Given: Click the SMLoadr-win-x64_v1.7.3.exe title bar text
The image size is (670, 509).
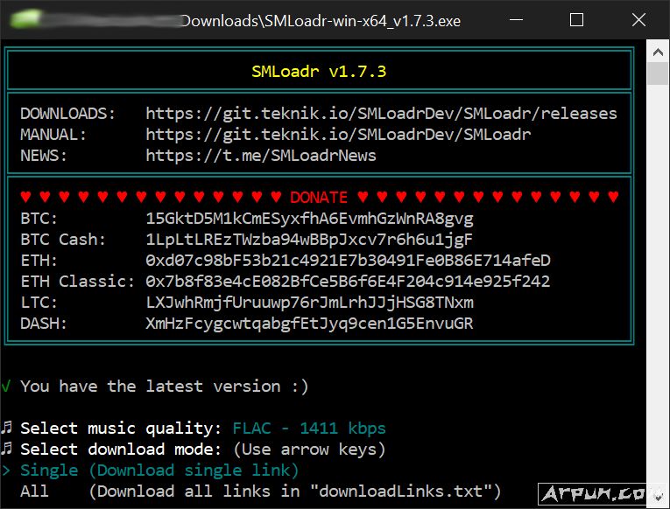Looking at the screenshot, I should (321, 20).
